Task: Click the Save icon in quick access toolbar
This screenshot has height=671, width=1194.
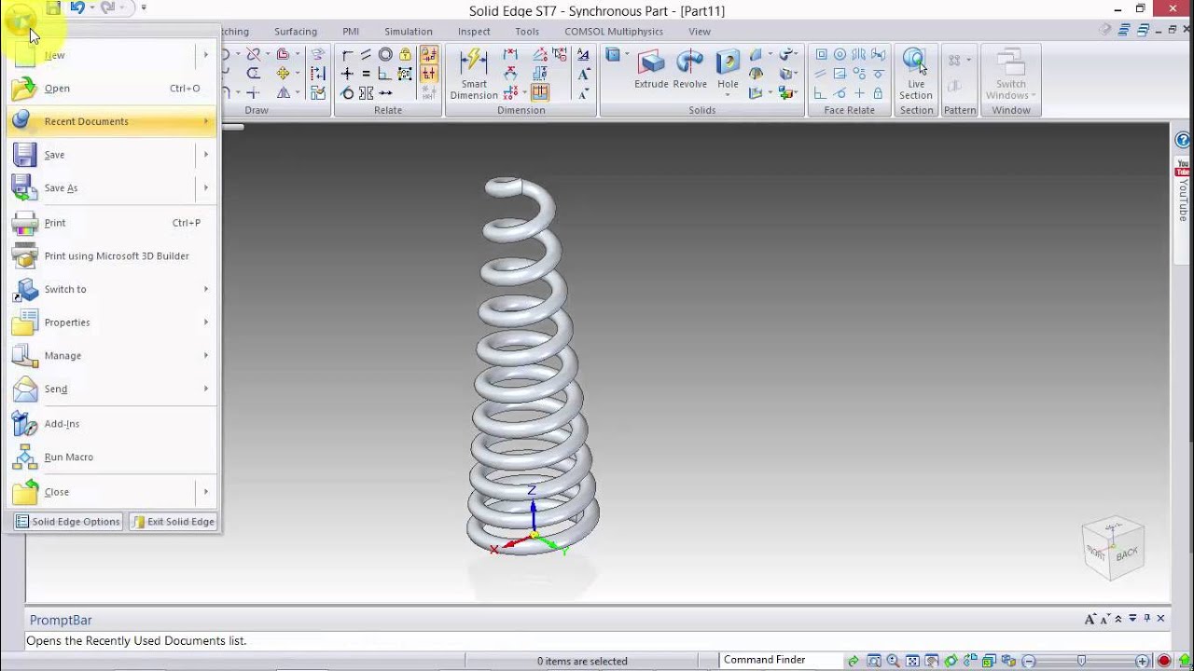Action: click(53, 7)
